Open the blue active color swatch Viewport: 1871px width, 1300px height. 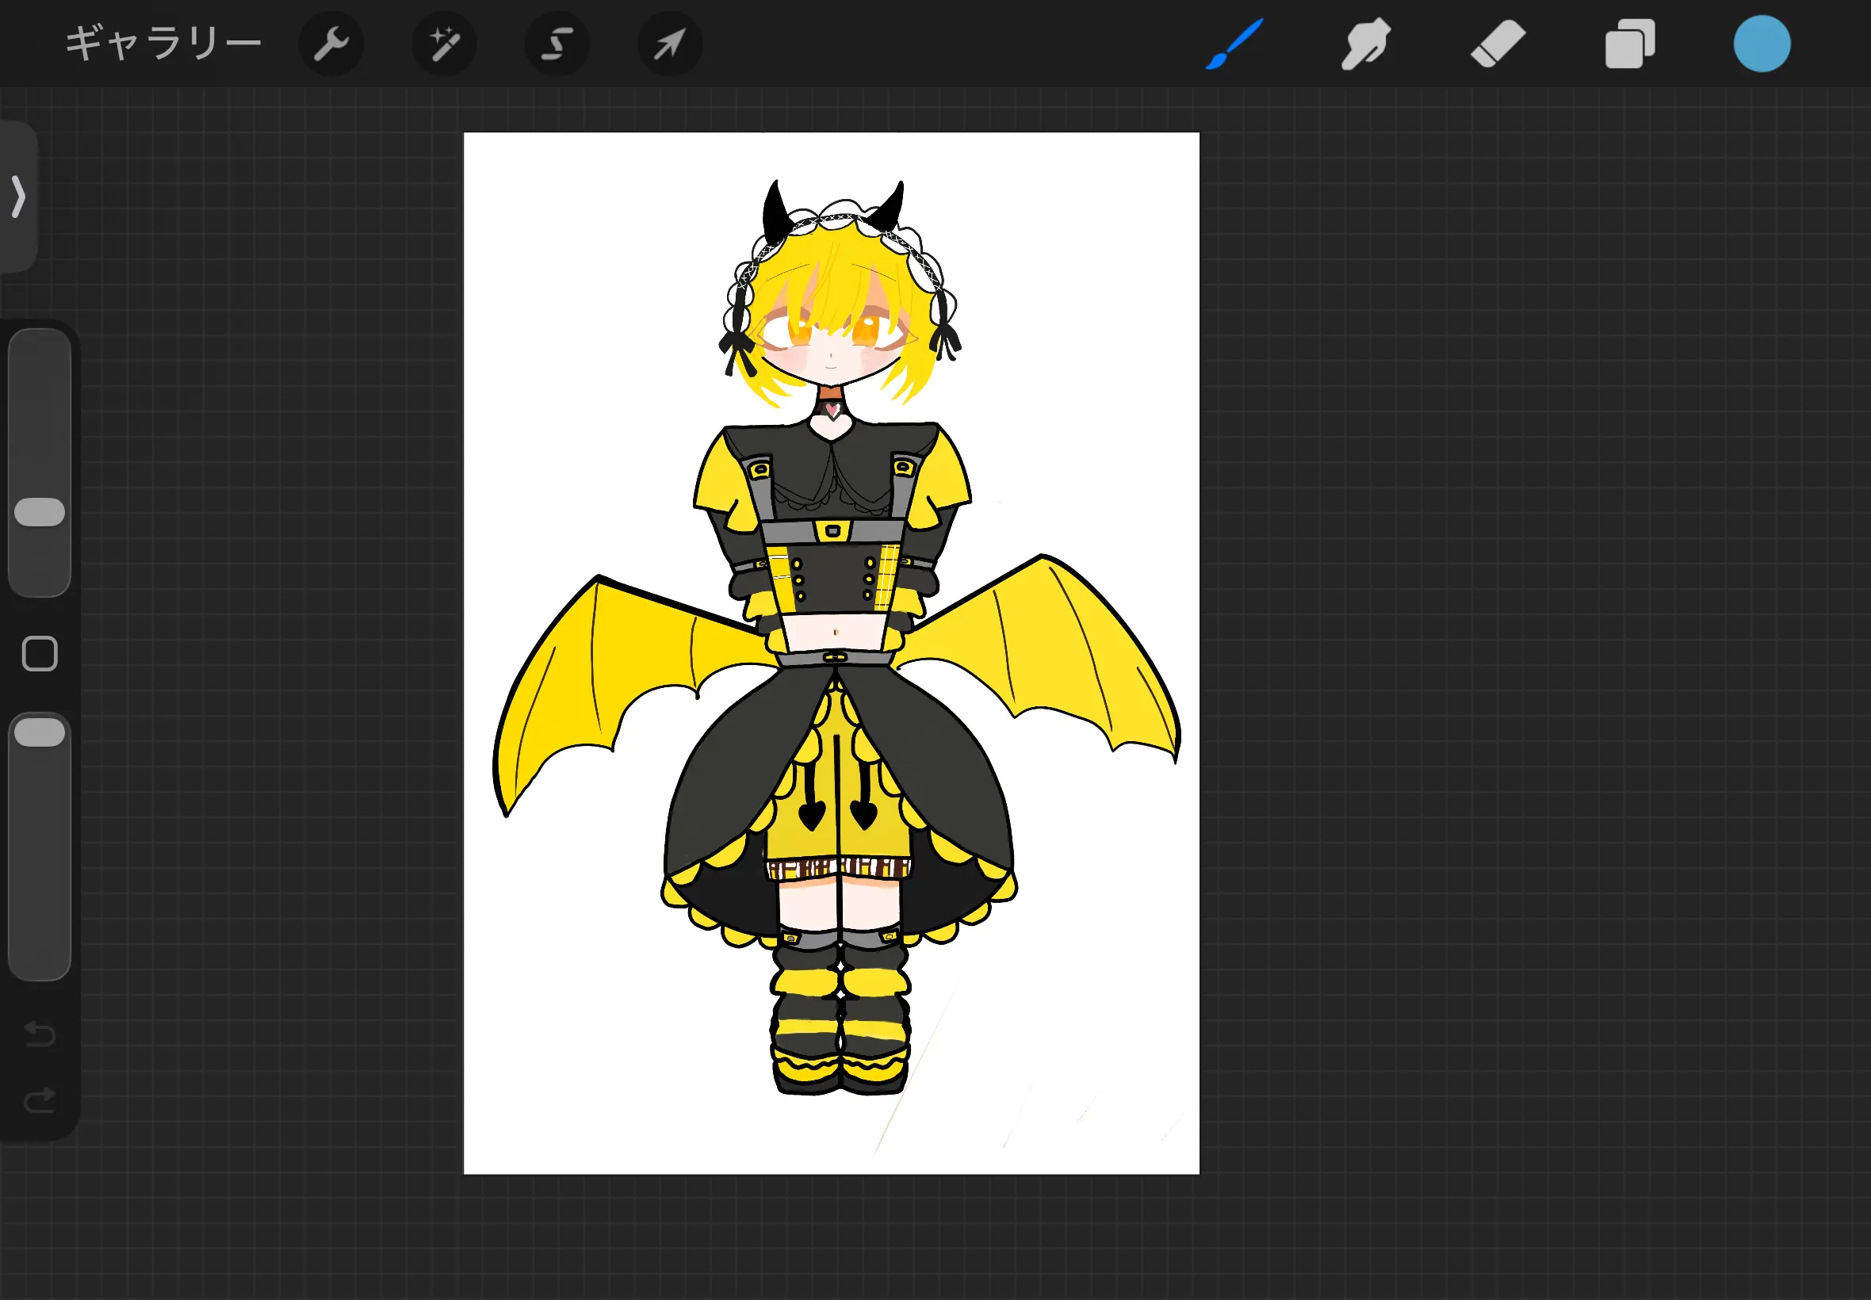pyautogui.click(x=1762, y=44)
